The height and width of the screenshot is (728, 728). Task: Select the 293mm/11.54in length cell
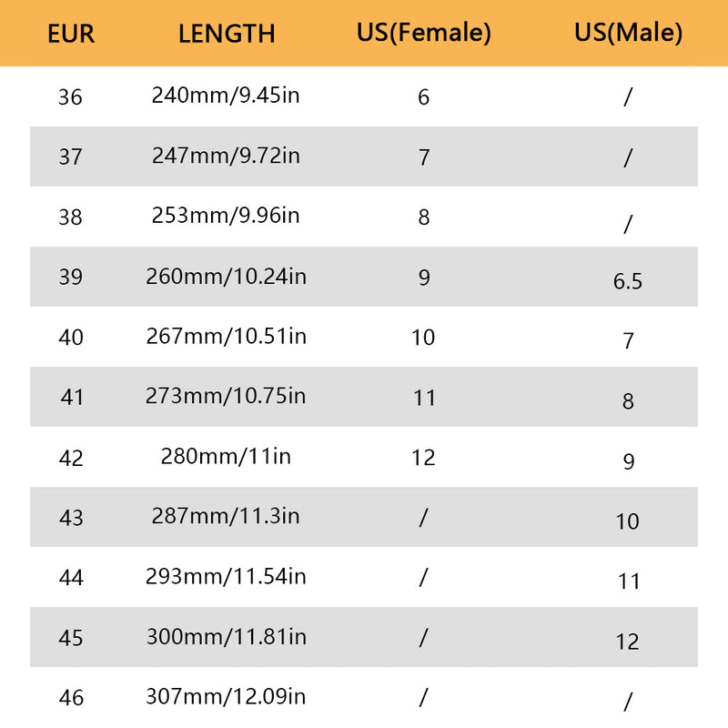[x=226, y=576]
